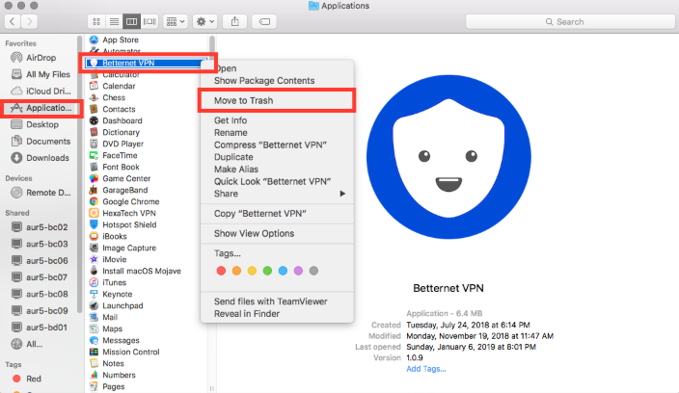The width and height of the screenshot is (679, 393).
Task: Select Google Chrome in the applications list
Action: [x=124, y=201]
